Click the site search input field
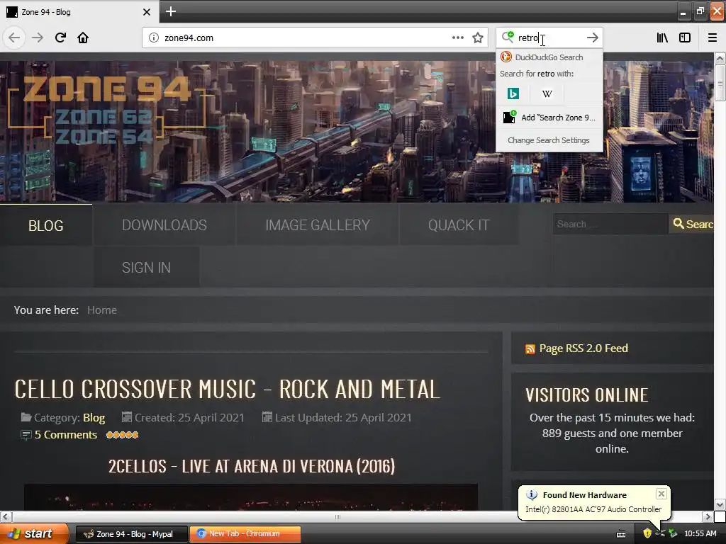 tap(610, 224)
